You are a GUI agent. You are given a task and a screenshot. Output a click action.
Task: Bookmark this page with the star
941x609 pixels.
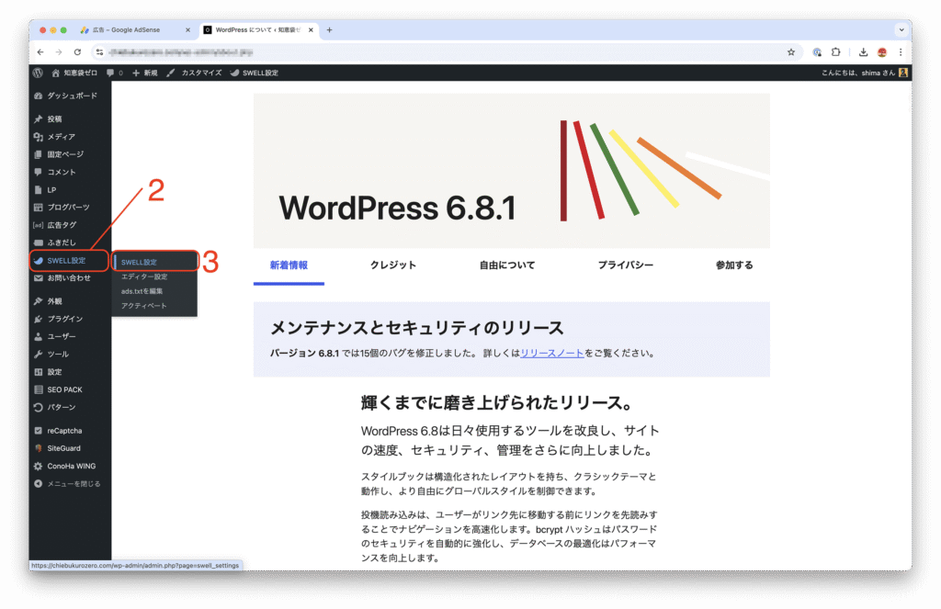point(791,52)
